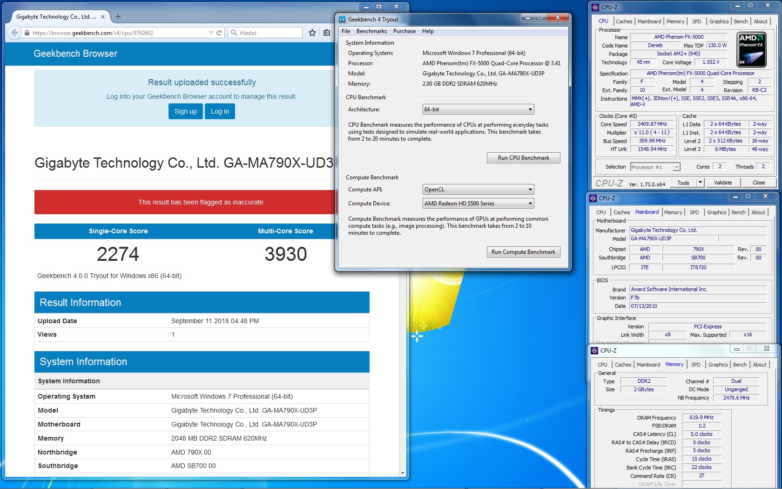Open the Help menu in Geekbench
Screen dimensions: 782x489
(428, 31)
